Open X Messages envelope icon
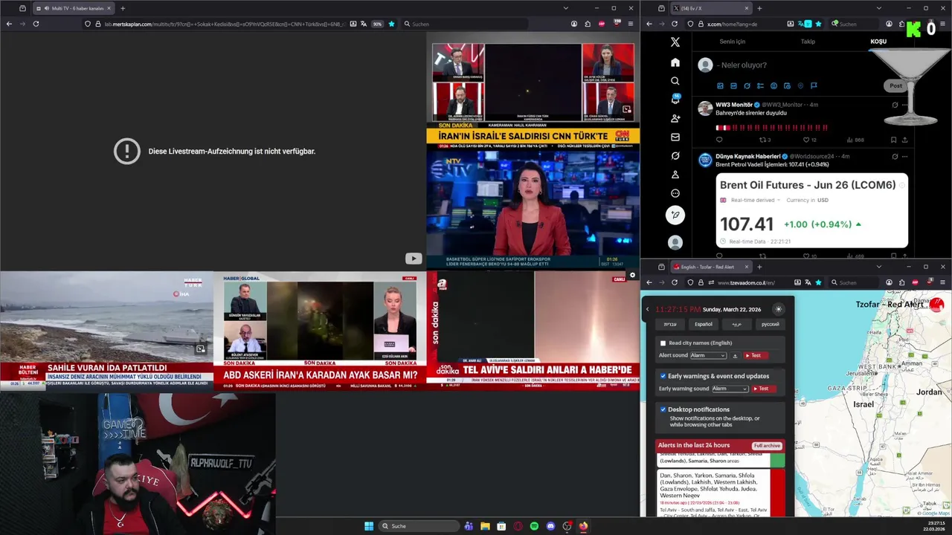 pyautogui.click(x=675, y=137)
